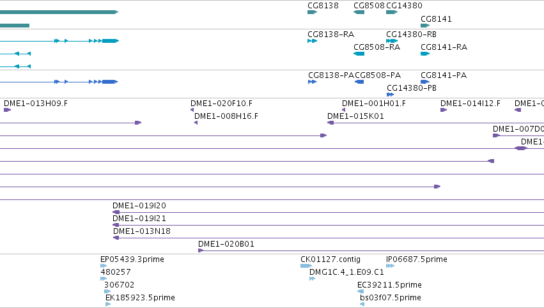Select the DME1-014I12.F feature label

coord(470,104)
